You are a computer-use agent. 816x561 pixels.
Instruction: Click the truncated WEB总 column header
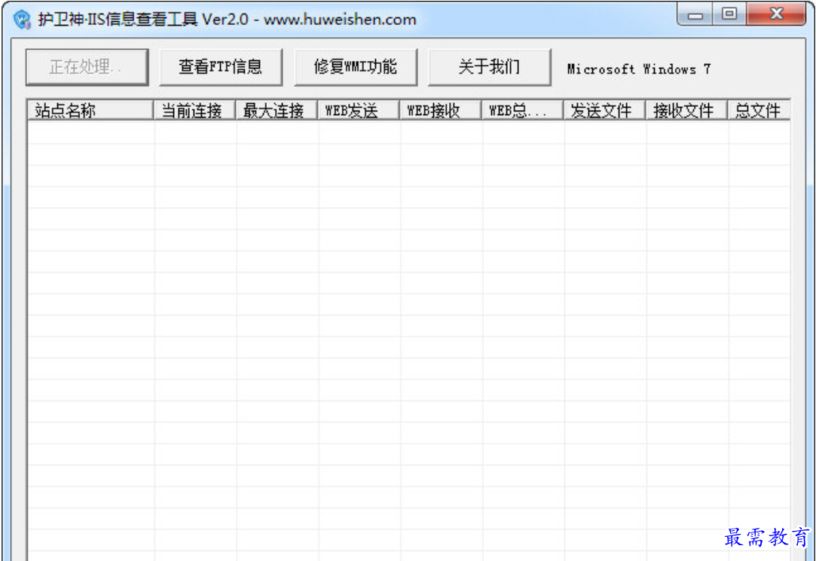coord(518,109)
